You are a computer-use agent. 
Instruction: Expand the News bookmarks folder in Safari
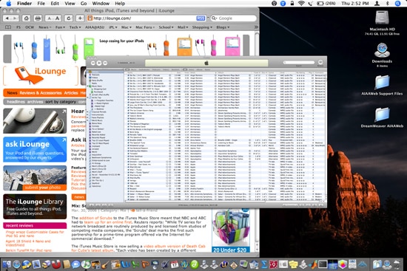(44, 27)
